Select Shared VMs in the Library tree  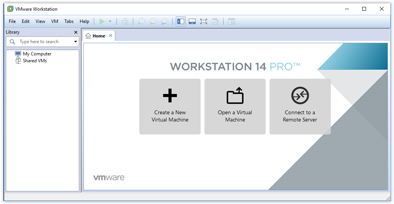click(31, 61)
